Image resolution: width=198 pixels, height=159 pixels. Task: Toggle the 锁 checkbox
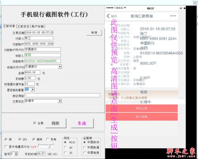pos(6,139)
